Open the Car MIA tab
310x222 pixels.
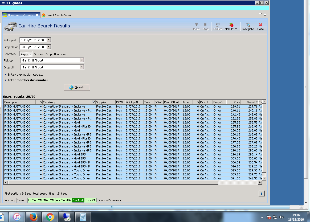pos(78,200)
